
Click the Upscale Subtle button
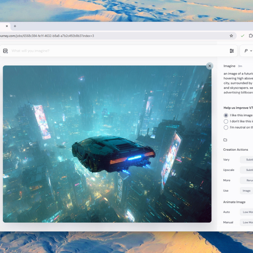point(246,170)
